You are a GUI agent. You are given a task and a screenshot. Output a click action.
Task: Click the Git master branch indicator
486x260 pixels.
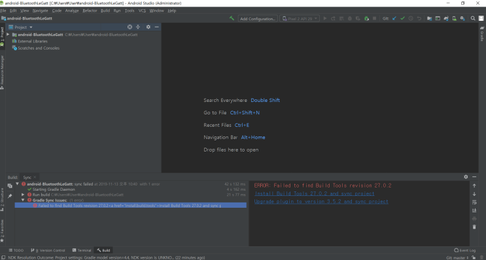point(457,257)
